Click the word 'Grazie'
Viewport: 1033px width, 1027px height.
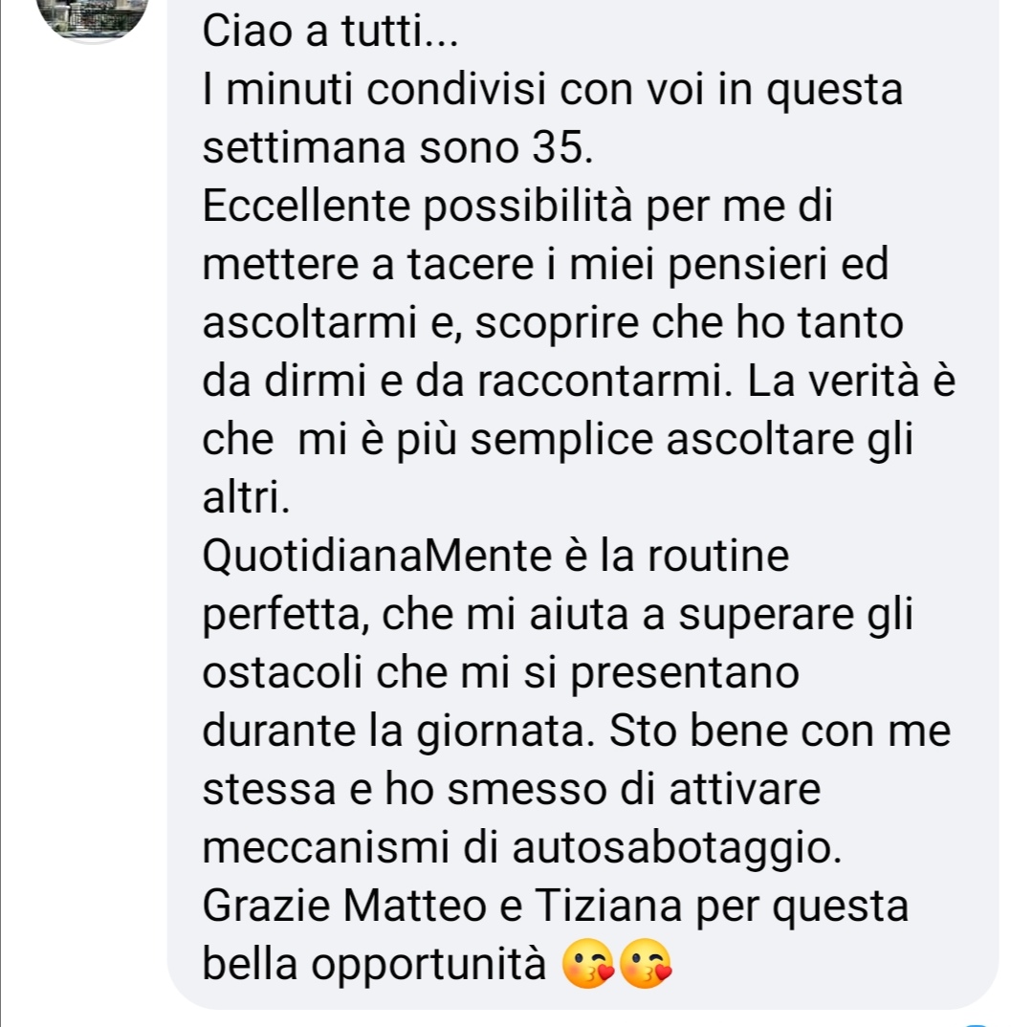pos(266,906)
